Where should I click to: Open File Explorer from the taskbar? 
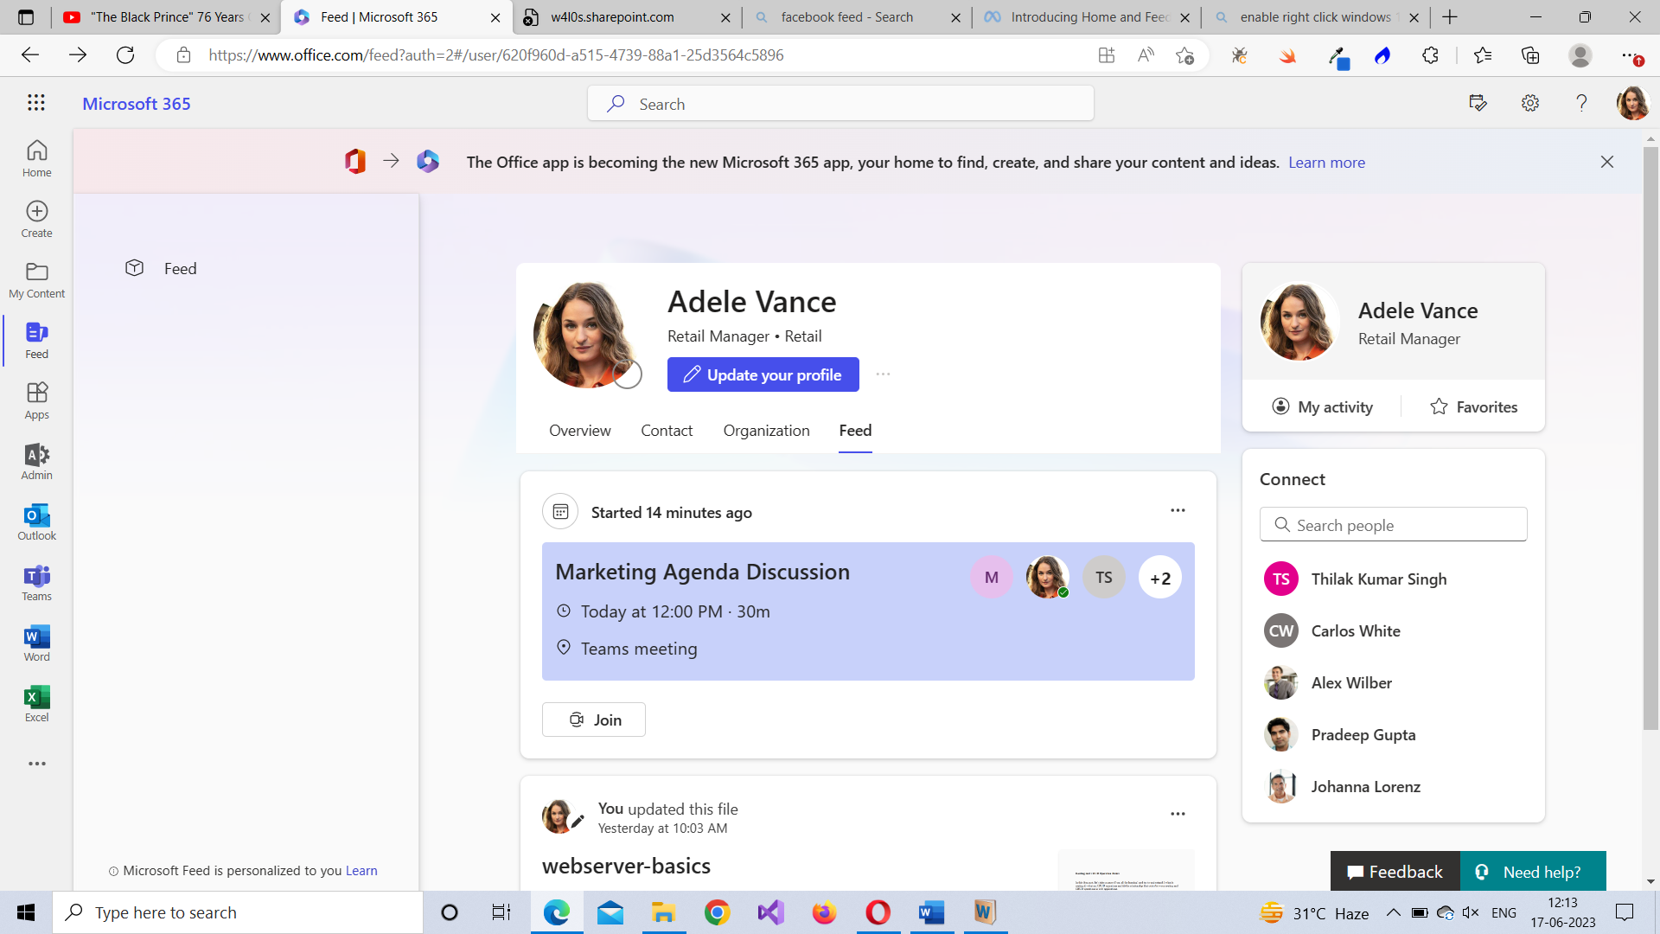pyautogui.click(x=663, y=912)
